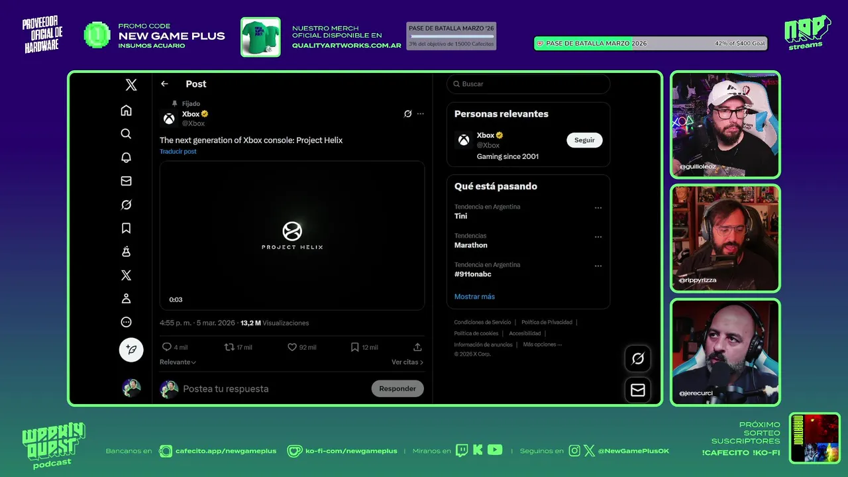The width and height of the screenshot is (848, 477).
Task: Open Bookmarks icon in sidebar
Action: click(x=126, y=228)
